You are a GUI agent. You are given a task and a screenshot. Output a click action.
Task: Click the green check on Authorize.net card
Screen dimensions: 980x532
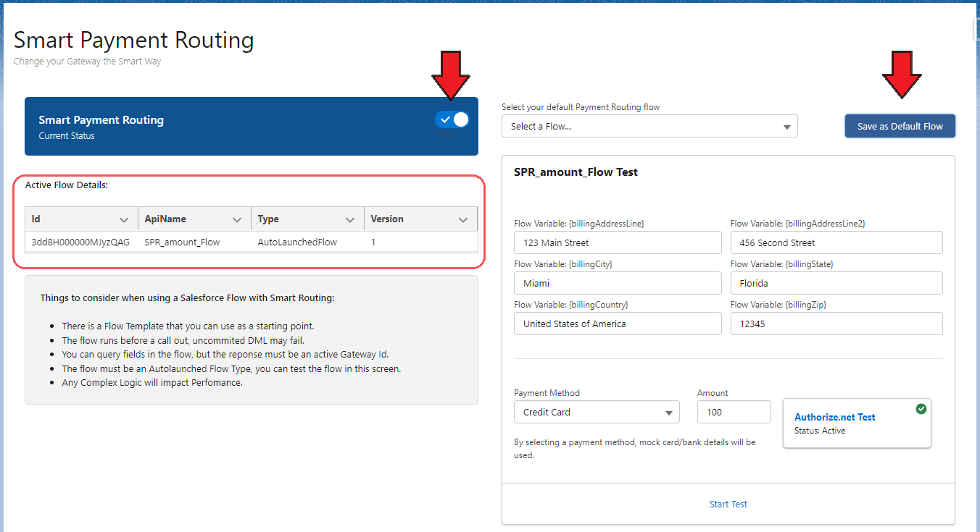(921, 409)
